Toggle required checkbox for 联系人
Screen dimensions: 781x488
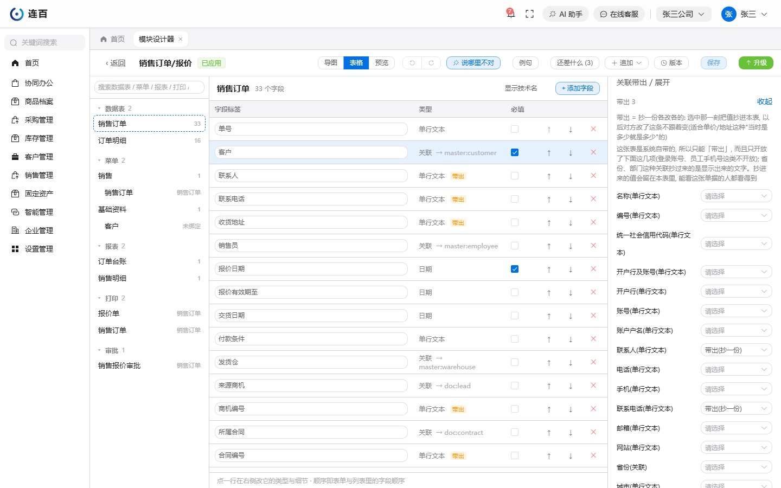(x=515, y=176)
